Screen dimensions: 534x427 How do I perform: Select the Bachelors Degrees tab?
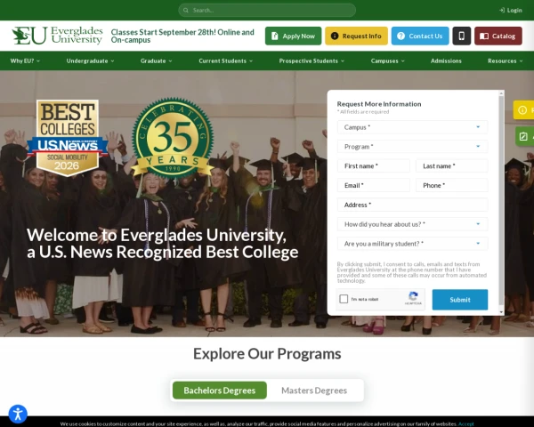point(220,391)
